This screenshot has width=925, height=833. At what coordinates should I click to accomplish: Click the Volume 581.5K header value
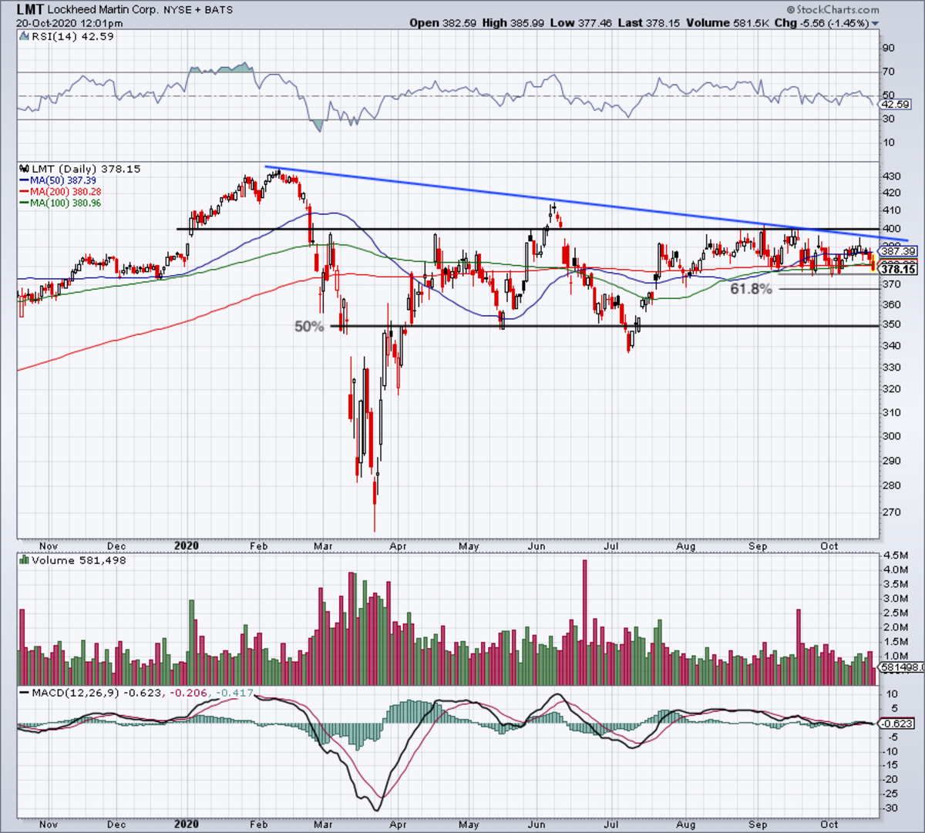tap(729, 23)
